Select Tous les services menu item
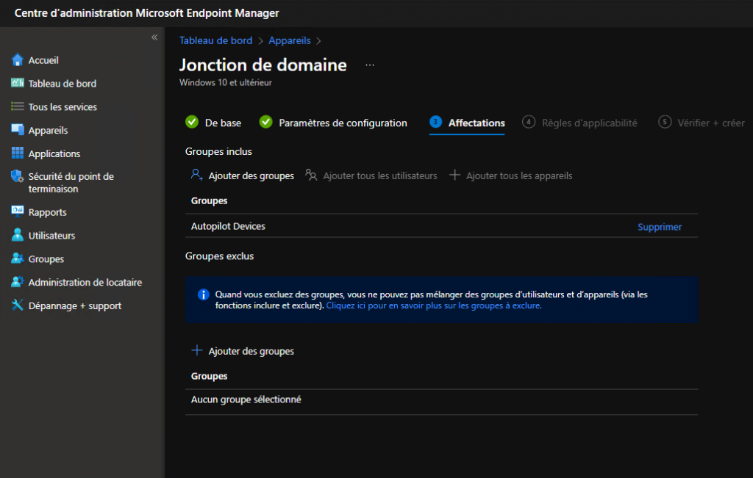Viewport: 753px width, 478px height. [x=63, y=107]
